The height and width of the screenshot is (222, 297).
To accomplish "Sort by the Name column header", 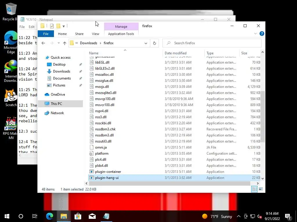I will [x=125, y=53].
